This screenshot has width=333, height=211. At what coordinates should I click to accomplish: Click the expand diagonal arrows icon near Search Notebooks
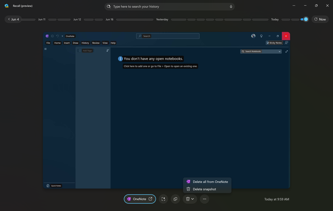point(287,51)
